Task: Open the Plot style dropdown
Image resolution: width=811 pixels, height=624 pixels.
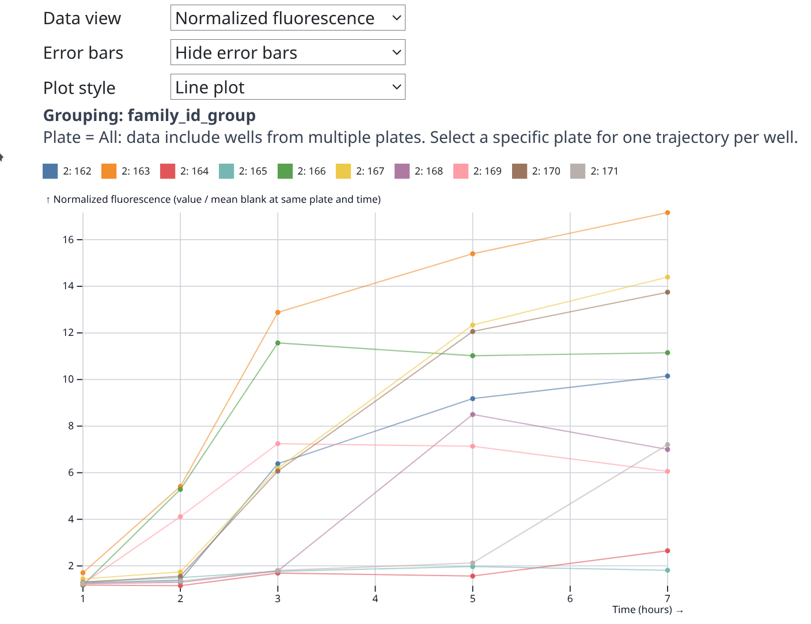Action: [287, 87]
